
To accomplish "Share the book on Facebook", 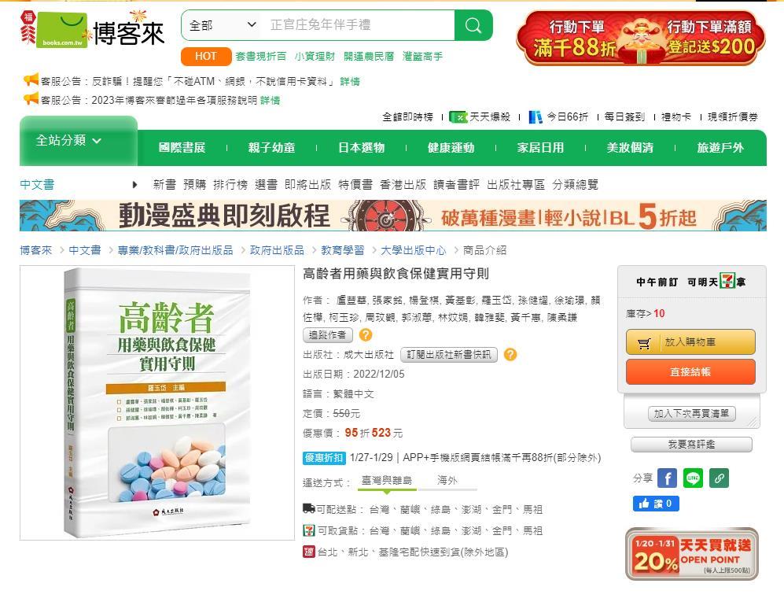I will pos(667,478).
